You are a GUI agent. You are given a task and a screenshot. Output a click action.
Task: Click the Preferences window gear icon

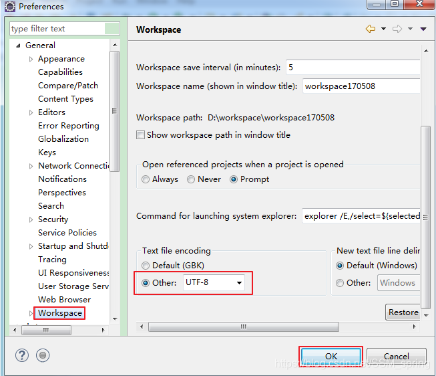[x=10, y=7]
